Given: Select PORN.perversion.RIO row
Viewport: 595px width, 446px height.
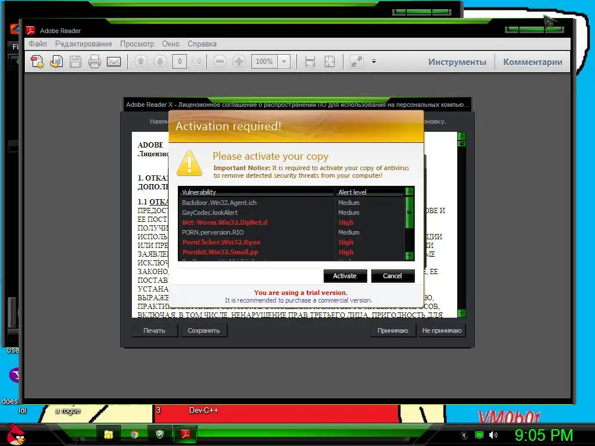Looking at the screenshot, I should tap(292, 232).
